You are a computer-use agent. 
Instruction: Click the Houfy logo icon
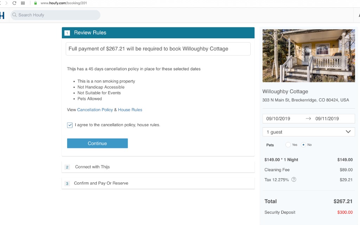(x=2, y=15)
